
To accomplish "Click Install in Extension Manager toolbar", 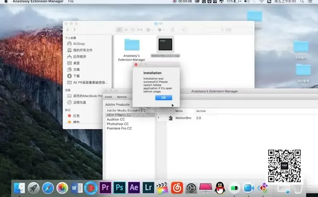I will click(108, 97).
